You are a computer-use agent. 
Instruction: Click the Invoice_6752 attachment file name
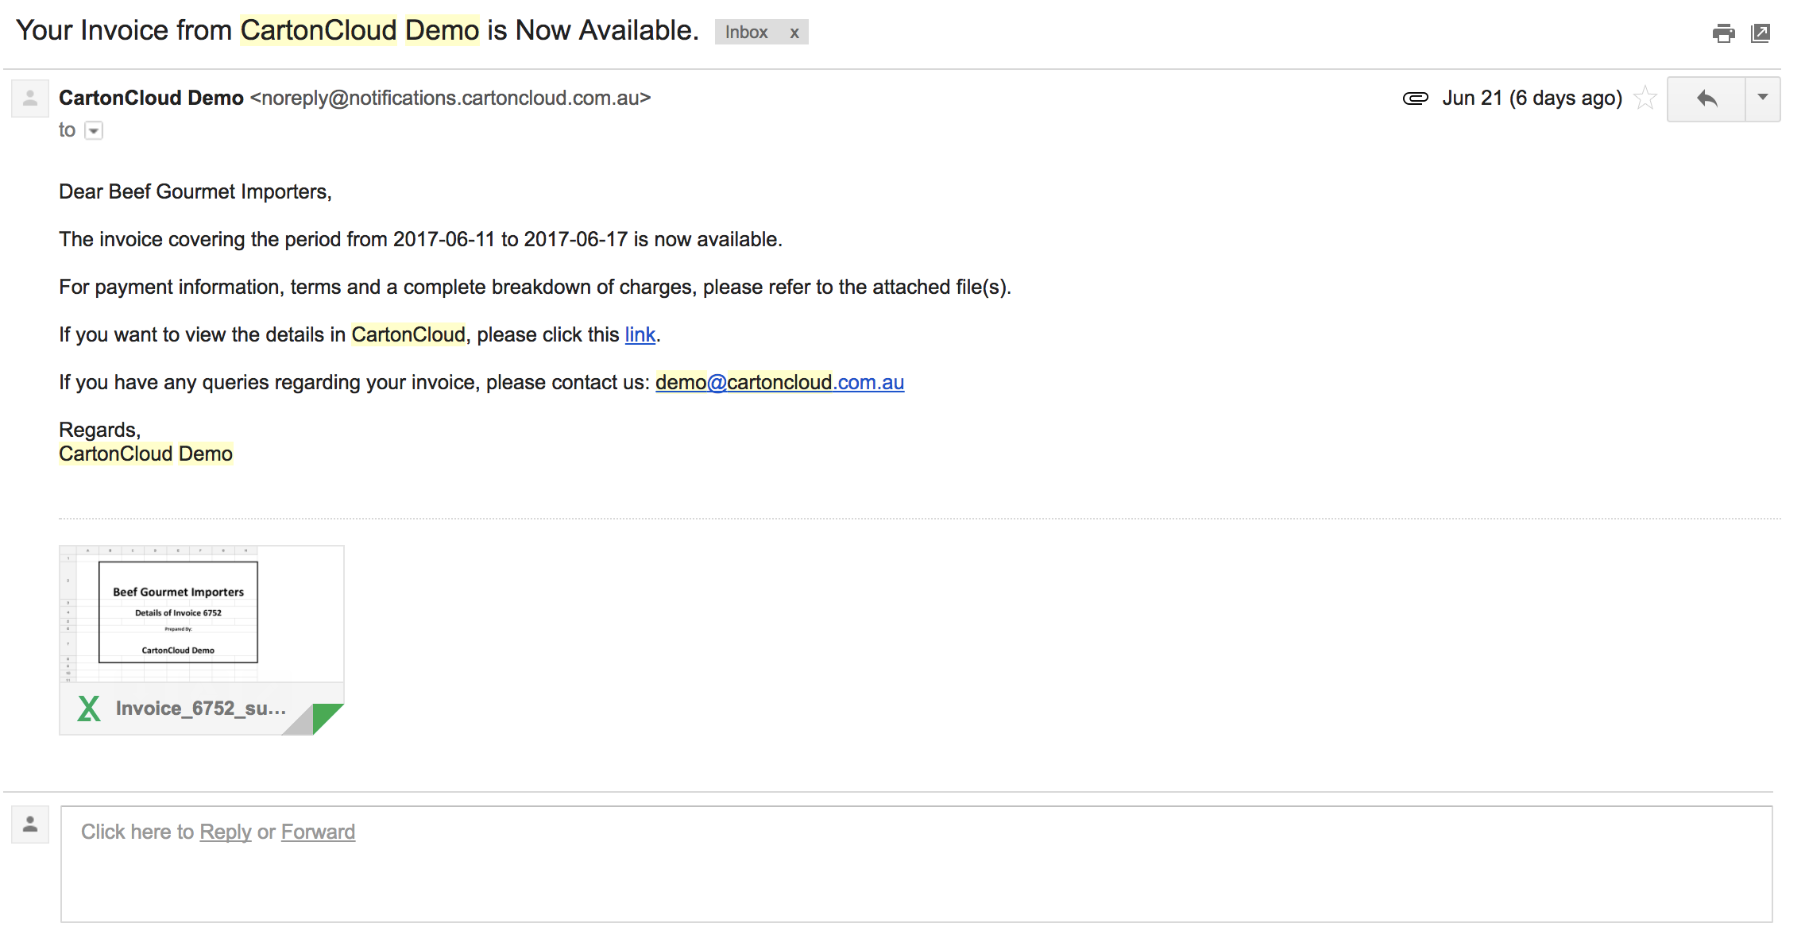tap(201, 709)
